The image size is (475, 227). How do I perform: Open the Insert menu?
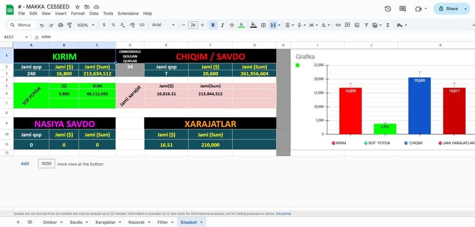click(x=61, y=13)
